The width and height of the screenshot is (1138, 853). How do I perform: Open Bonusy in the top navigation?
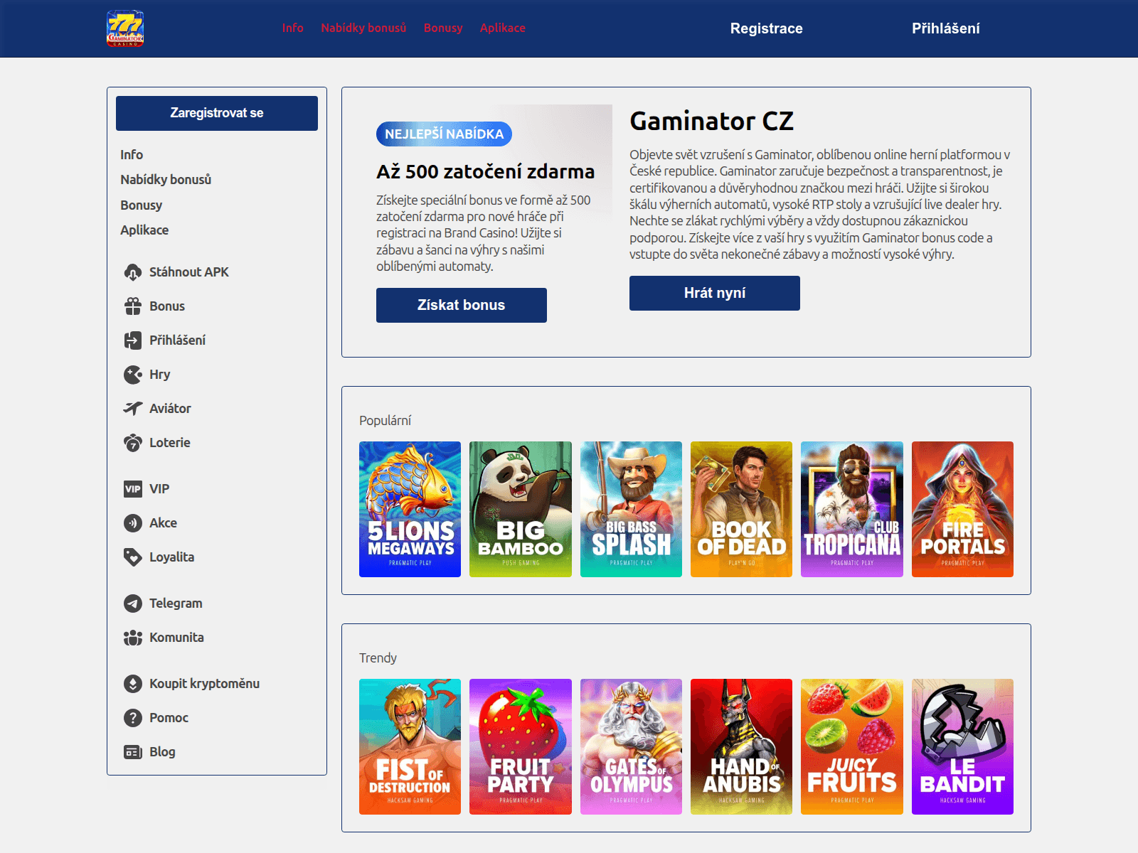[x=443, y=28]
